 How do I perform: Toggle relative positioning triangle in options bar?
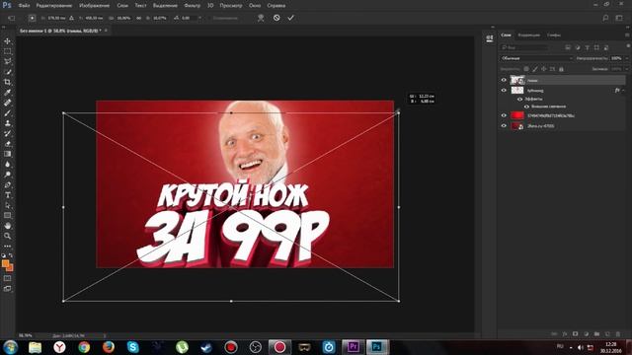[71, 18]
